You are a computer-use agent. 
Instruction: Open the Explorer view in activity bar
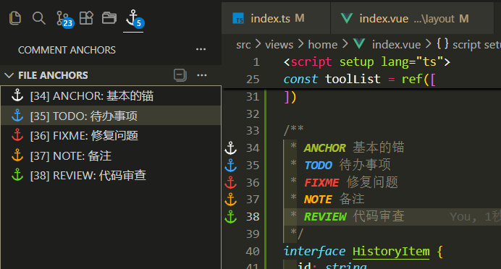click(15, 18)
